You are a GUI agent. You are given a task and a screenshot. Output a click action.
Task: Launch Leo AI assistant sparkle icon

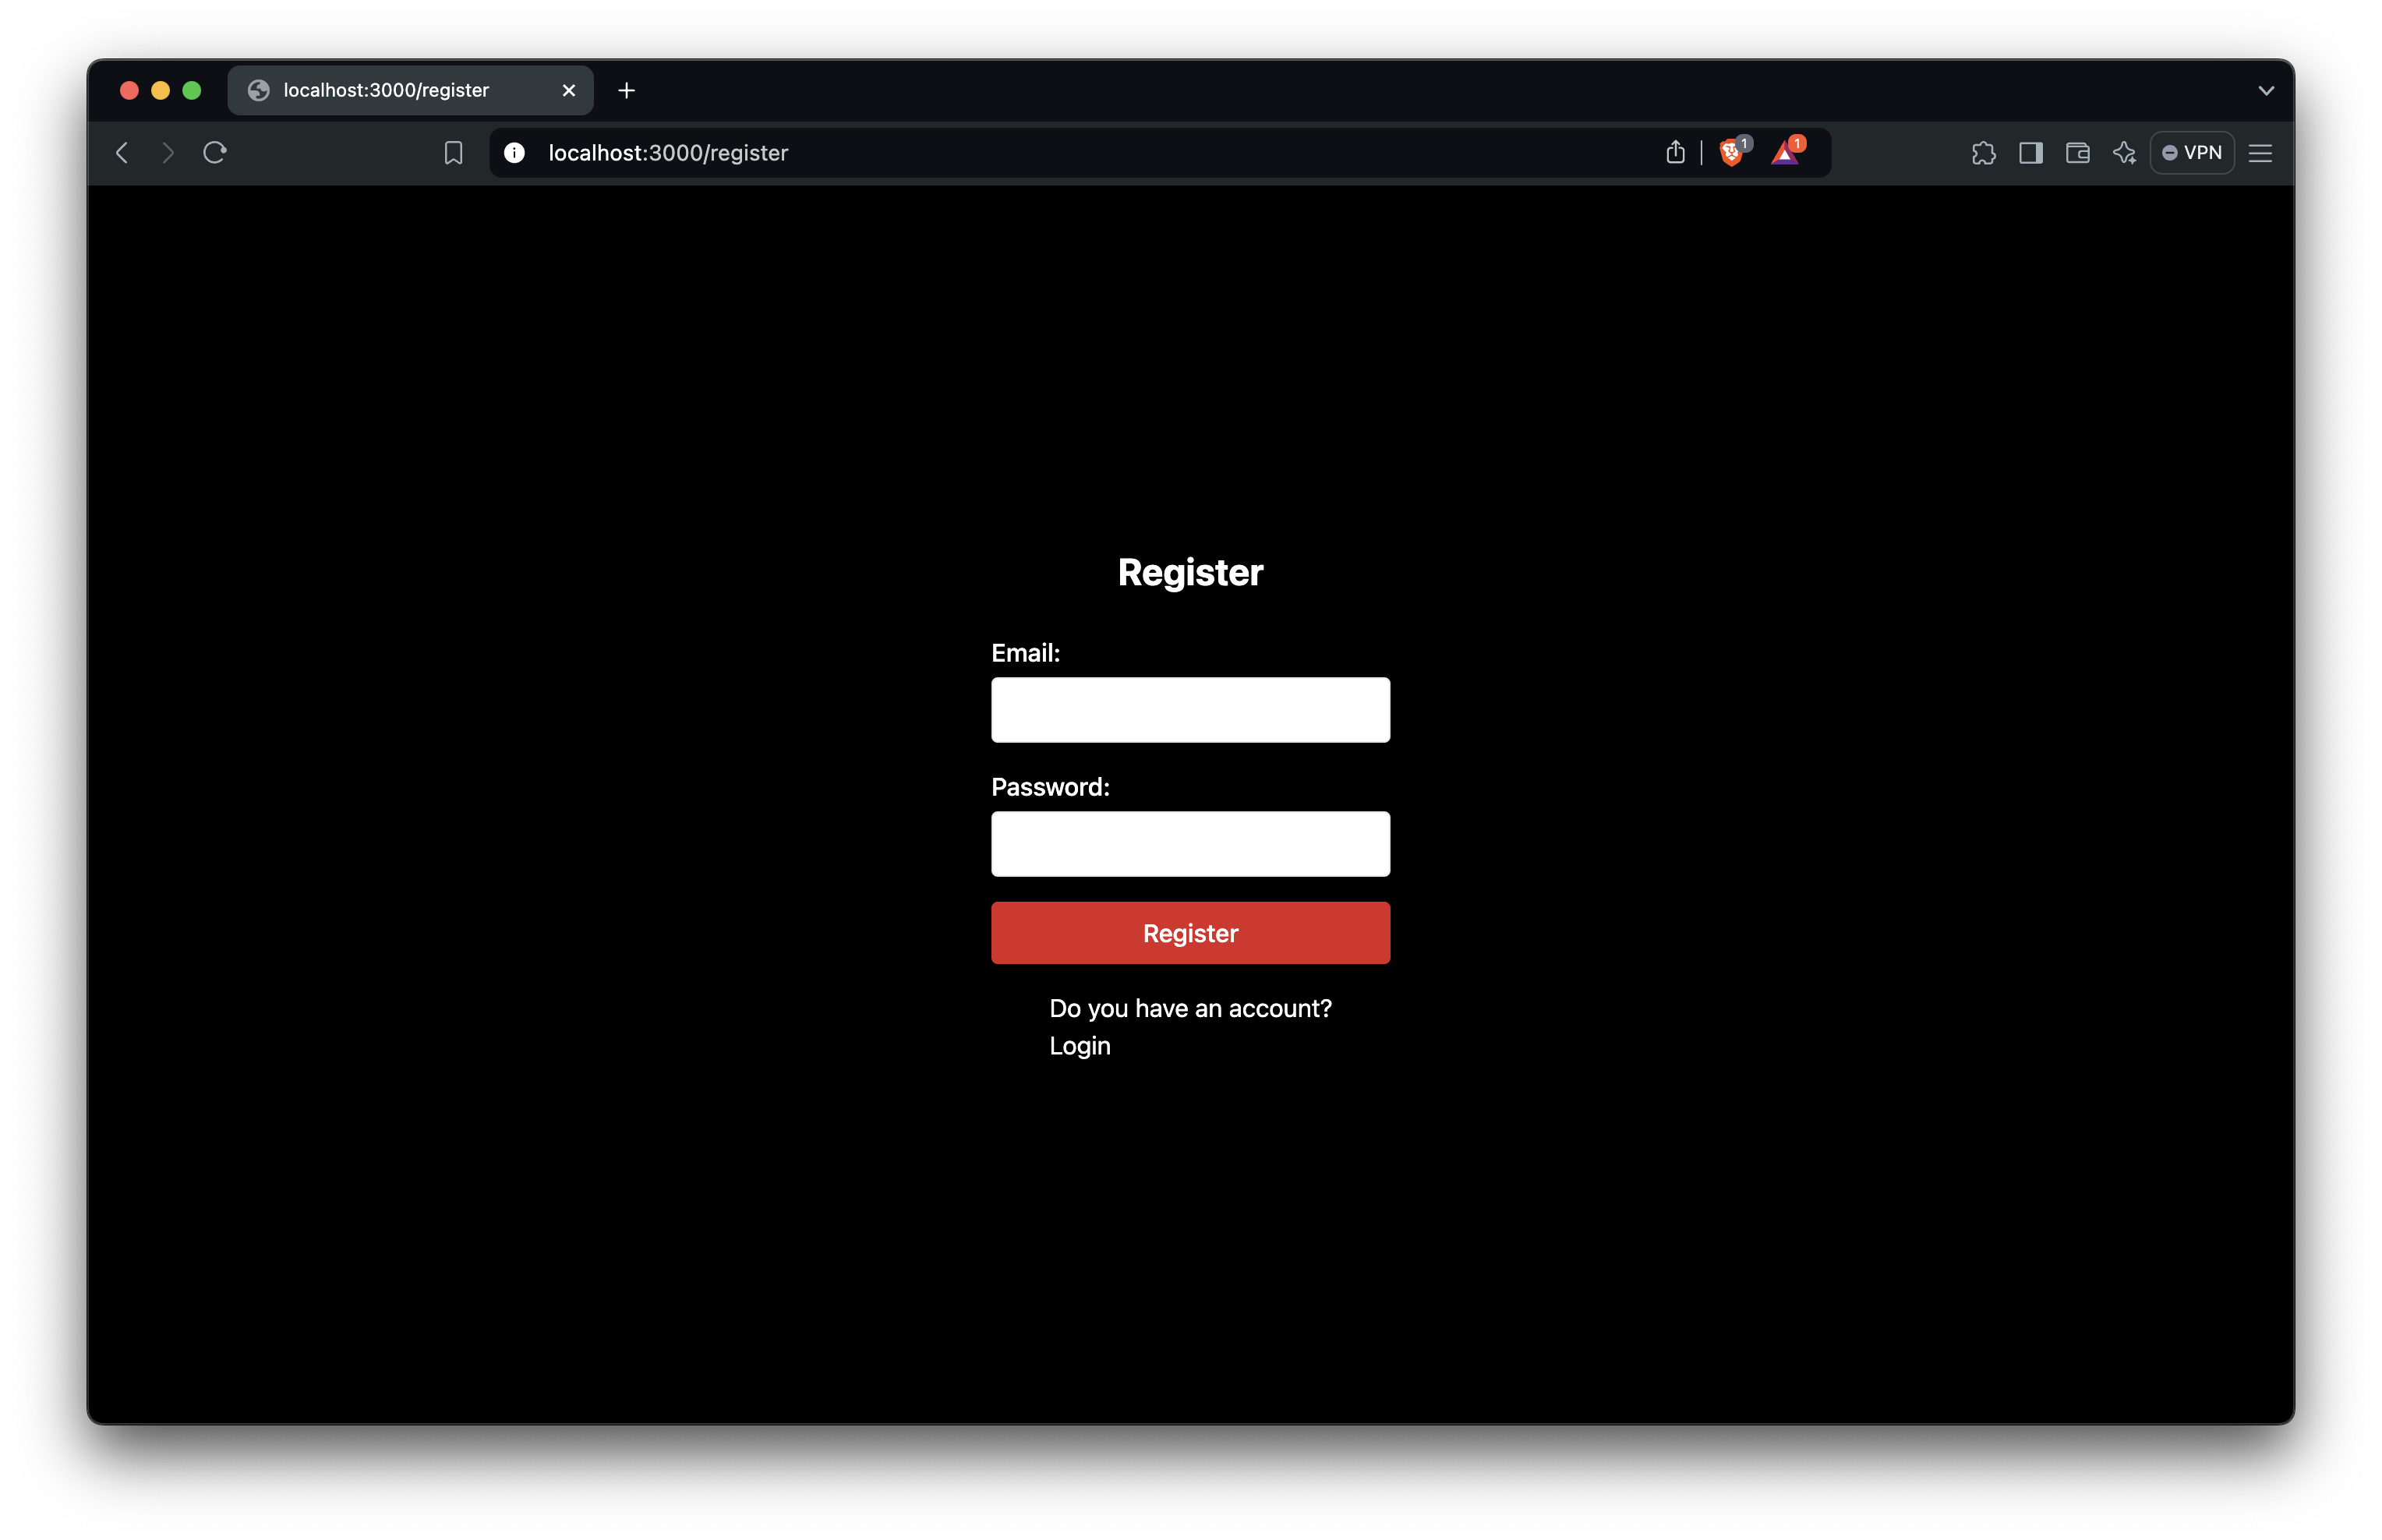[2124, 152]
